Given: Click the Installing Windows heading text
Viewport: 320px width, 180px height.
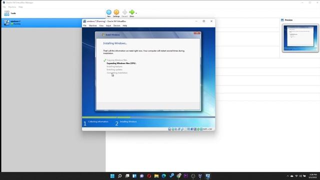Looking at the screenshot, I should click(115, 43).
